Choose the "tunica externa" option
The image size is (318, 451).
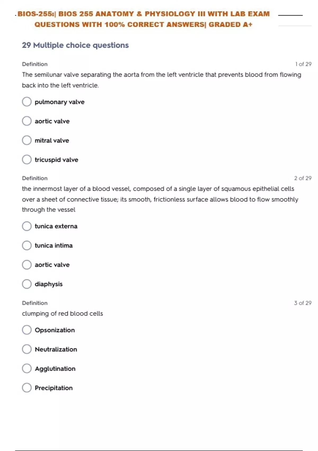coord(27,226)
